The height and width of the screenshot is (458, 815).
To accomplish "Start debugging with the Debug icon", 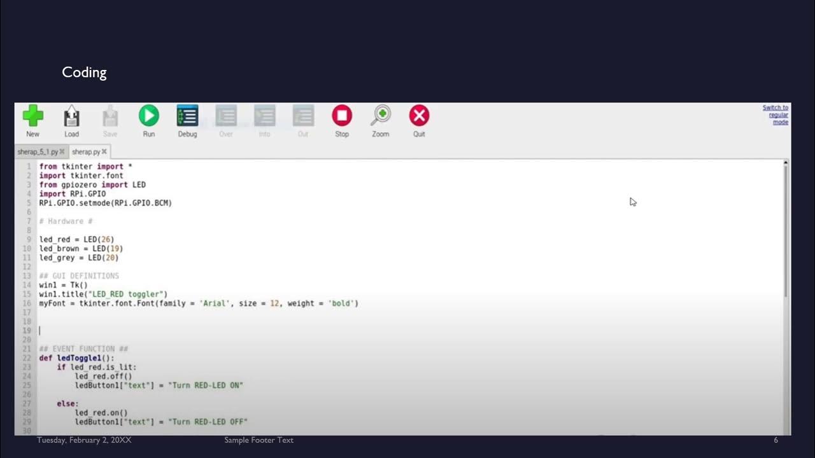I will click(x=187, y=121).
